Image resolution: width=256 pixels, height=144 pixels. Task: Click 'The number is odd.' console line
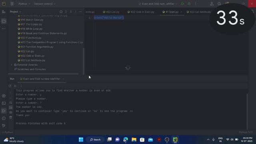click(29, 107)
